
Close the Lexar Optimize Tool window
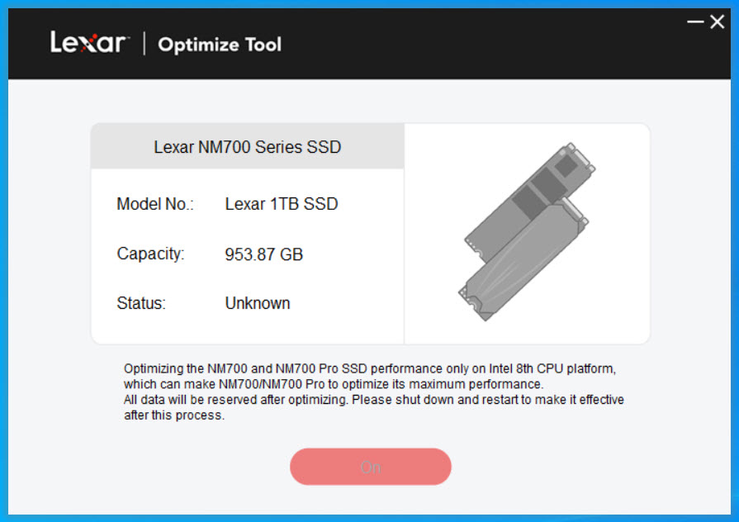[x=718, y=21]
